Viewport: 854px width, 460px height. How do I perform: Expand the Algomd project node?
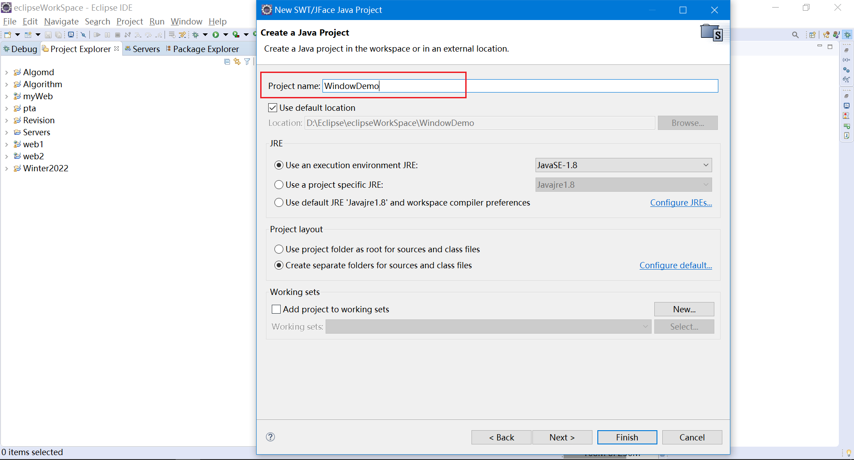(7, 73)
